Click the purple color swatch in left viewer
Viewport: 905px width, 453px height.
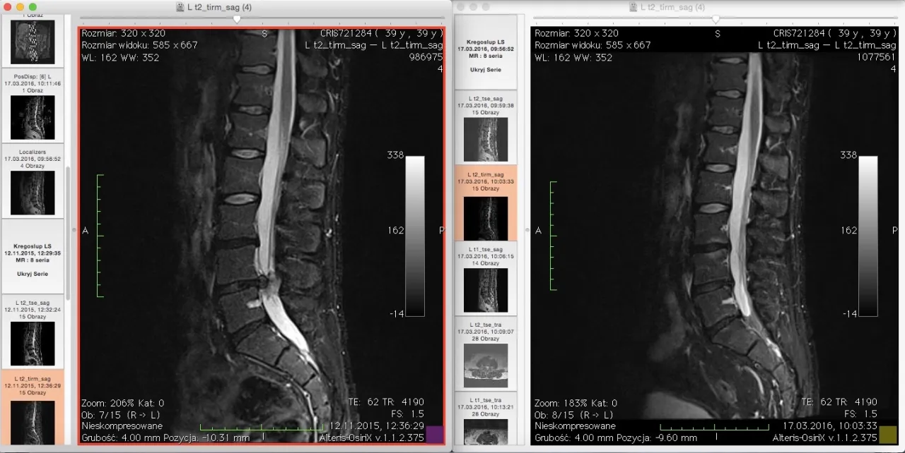click(x=434, y=434)
